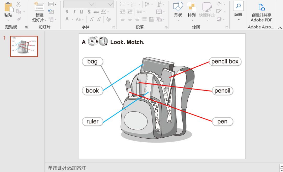
Task: Click the Cut scissors icon
Action: 18,4
